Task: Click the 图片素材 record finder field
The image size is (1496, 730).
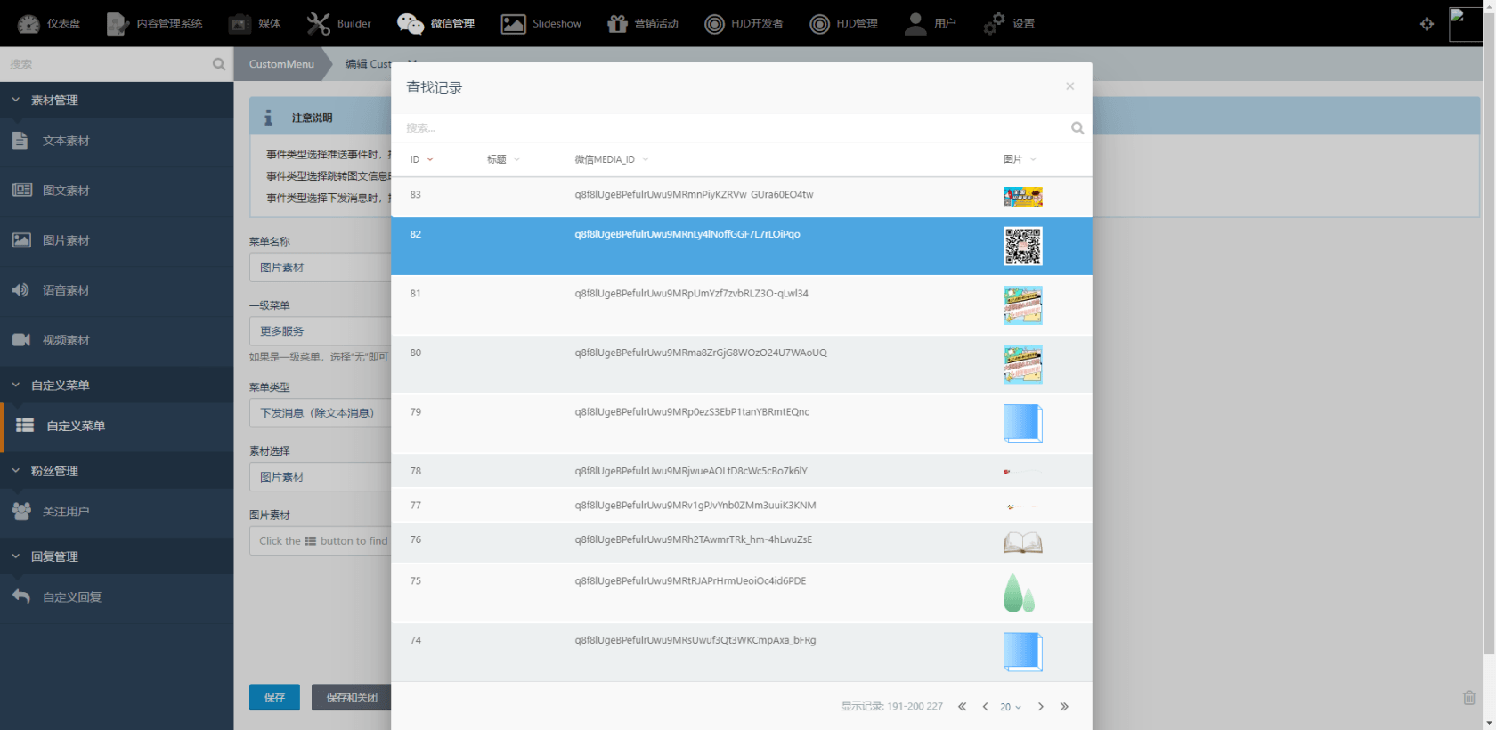Action: [320, 540]
